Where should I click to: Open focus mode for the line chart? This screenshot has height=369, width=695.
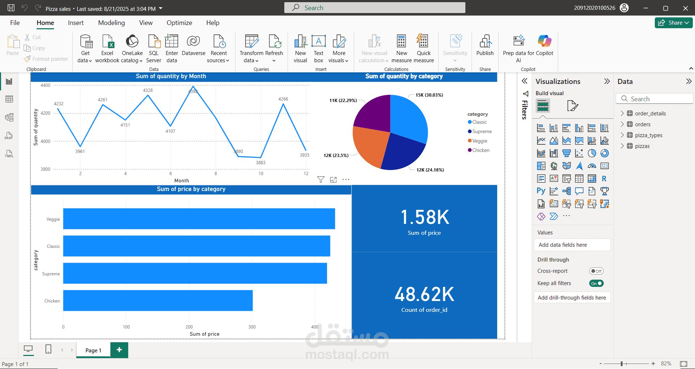click(x=334, y=179)
